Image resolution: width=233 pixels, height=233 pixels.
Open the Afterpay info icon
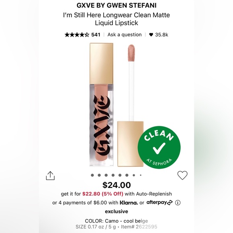click(178, 203)
